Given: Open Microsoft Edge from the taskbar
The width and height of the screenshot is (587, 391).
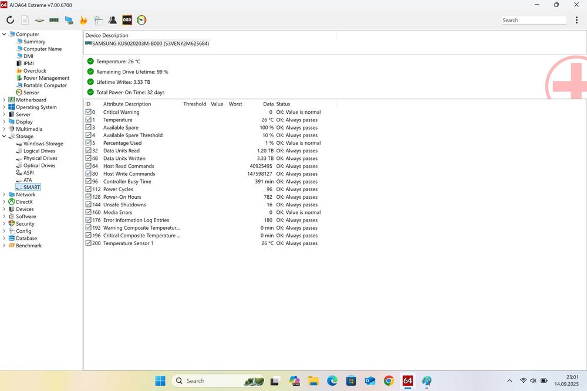Looking at the screenshot, I should (332, 380).
